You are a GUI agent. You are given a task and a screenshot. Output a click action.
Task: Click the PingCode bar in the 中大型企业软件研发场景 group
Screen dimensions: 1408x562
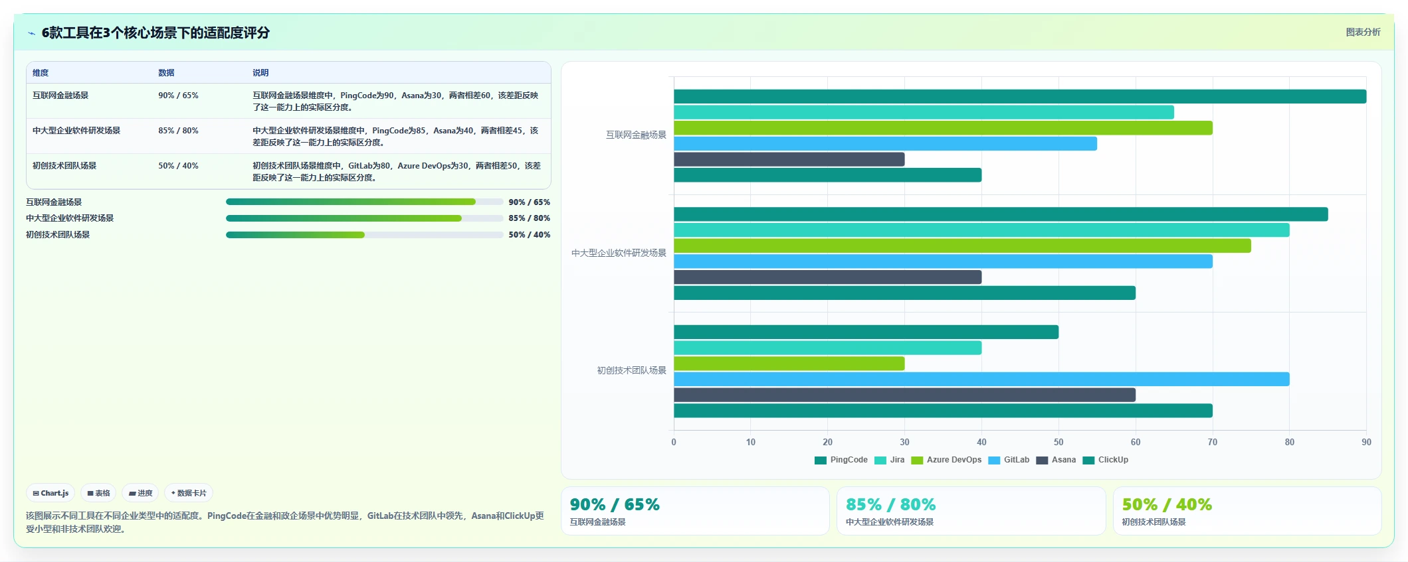pos(1001,214)
